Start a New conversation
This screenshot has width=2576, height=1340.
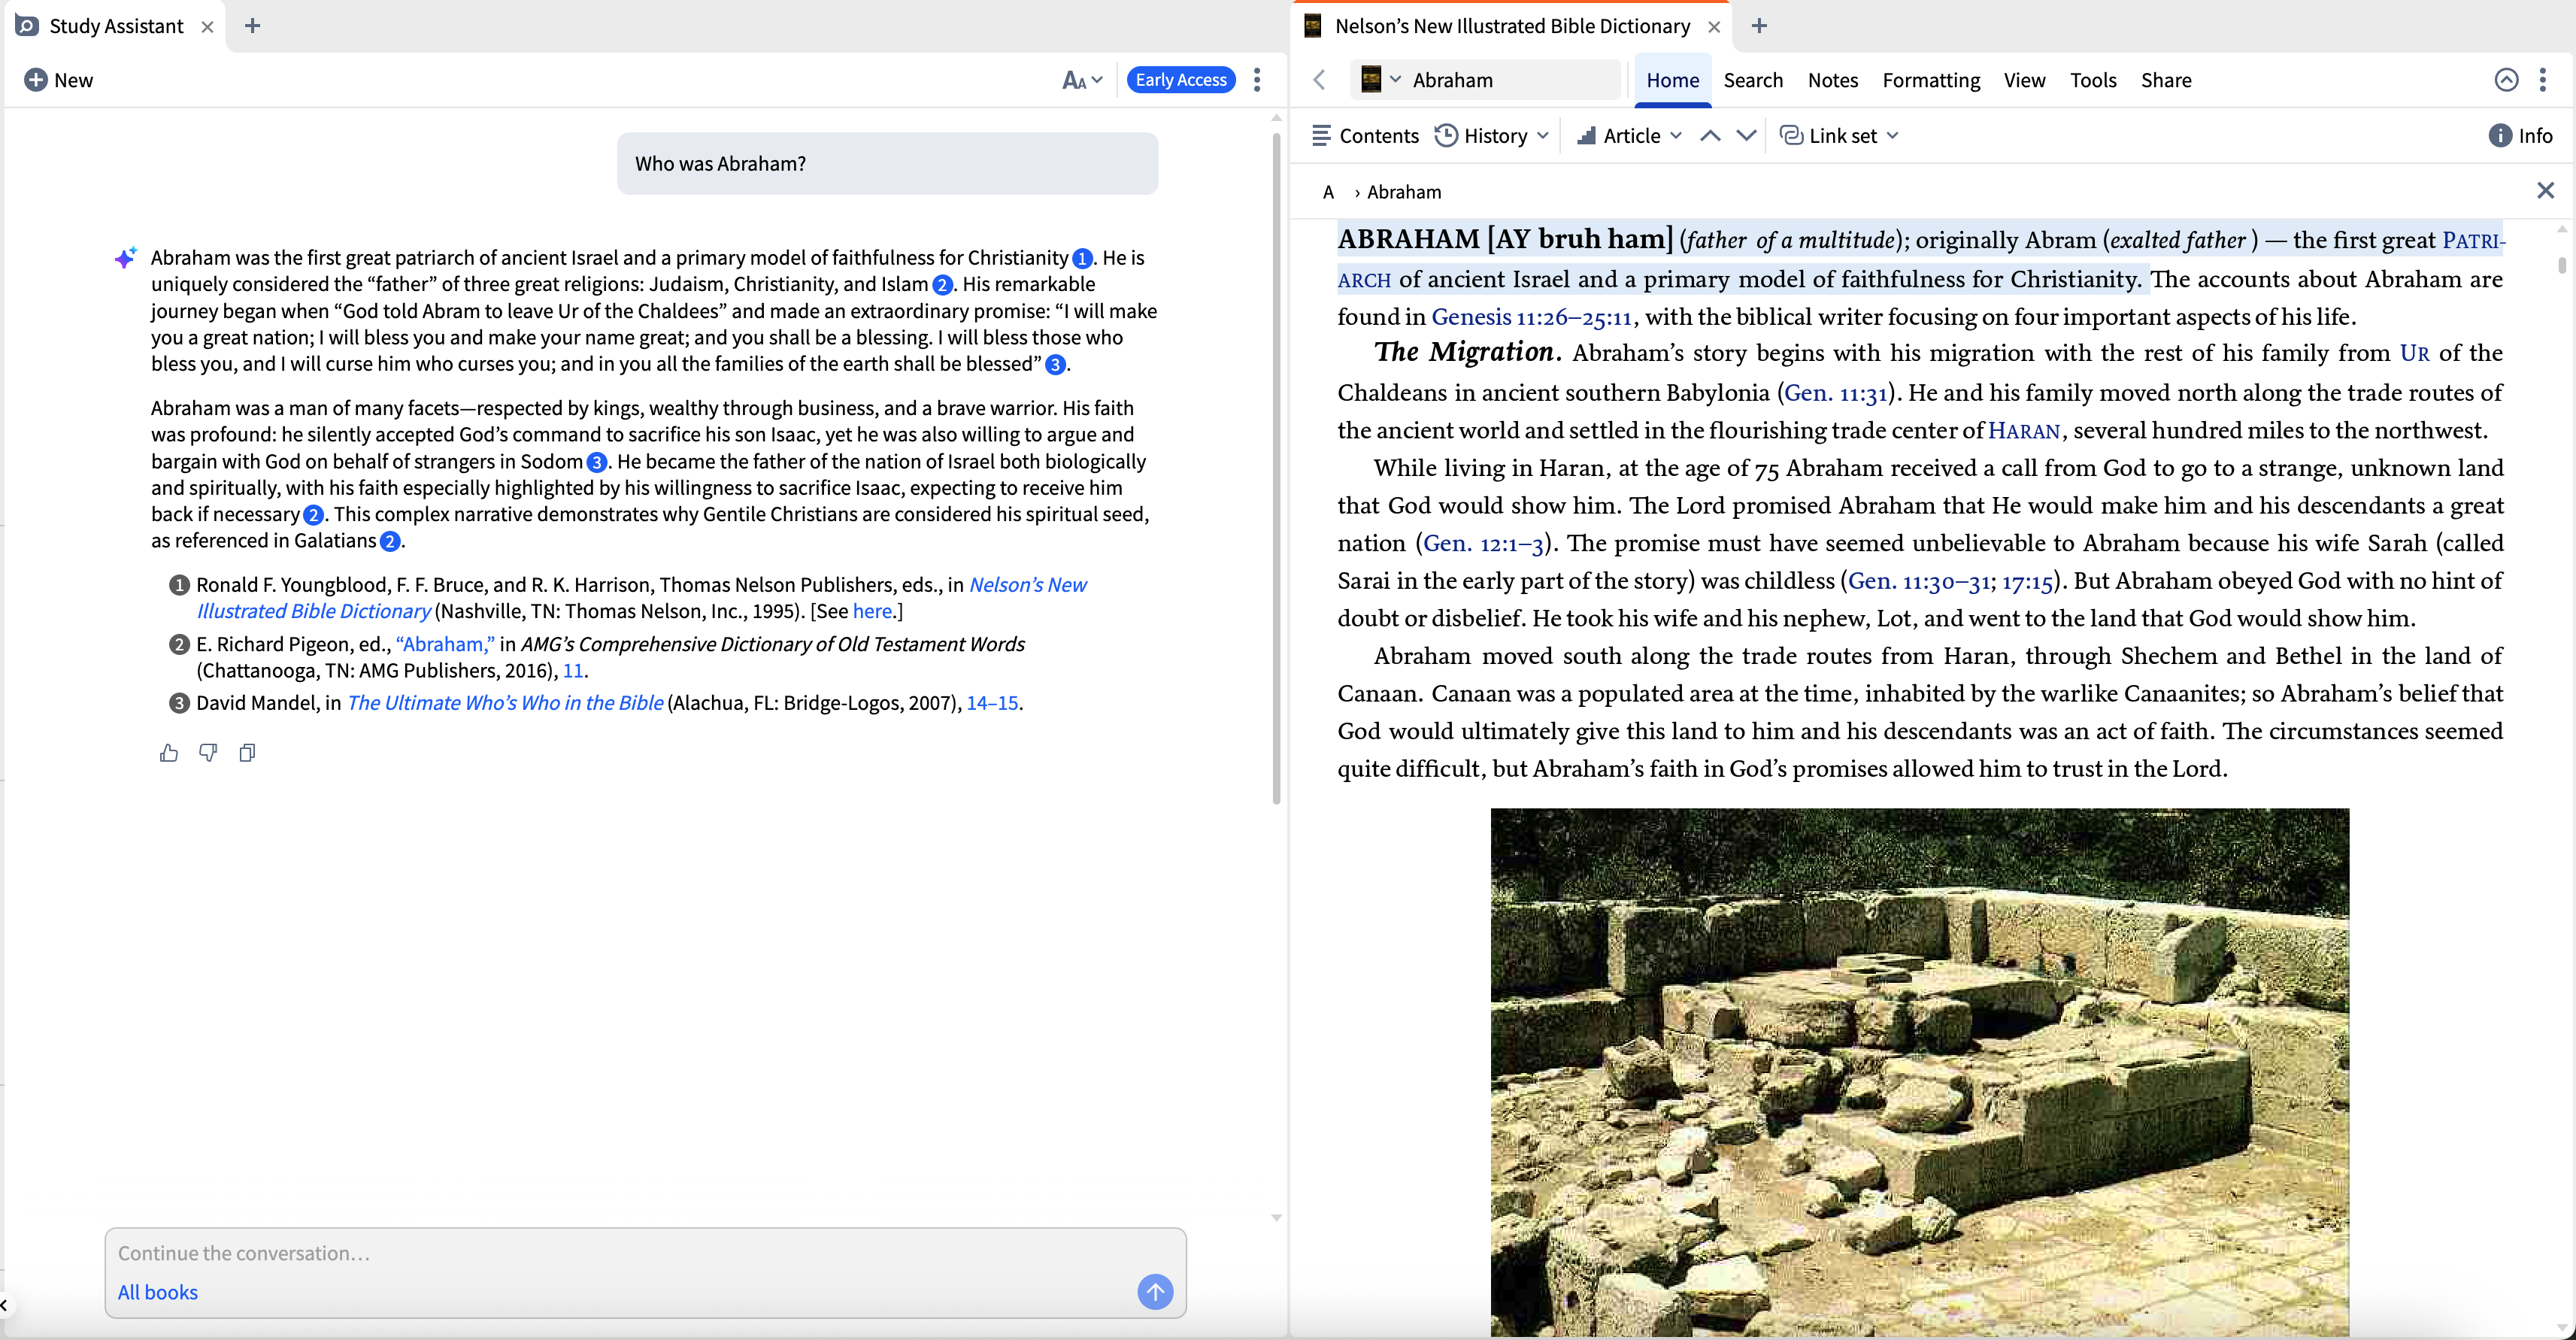pos(59,80)
